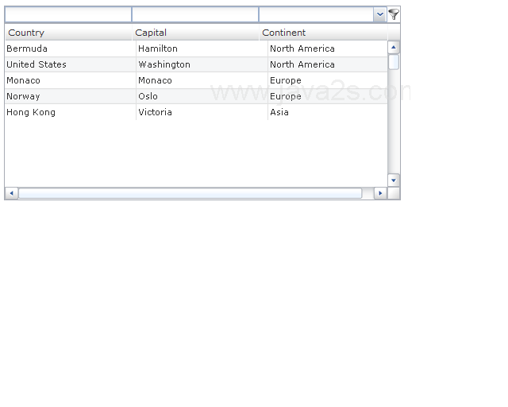This screenshot has width=508, height=407.
Task: Click the horizontal scrollbar left arrow
Action: [11, 193]
